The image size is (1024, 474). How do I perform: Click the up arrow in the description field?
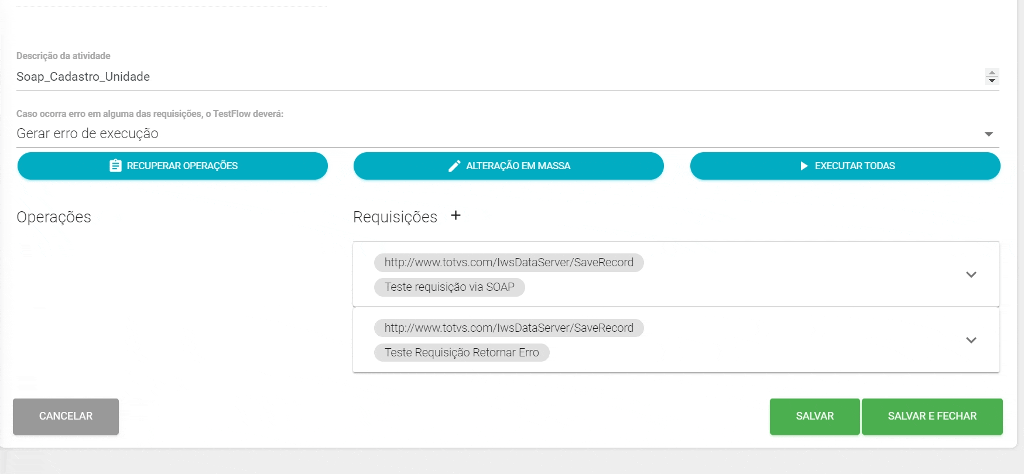(992, 73)
